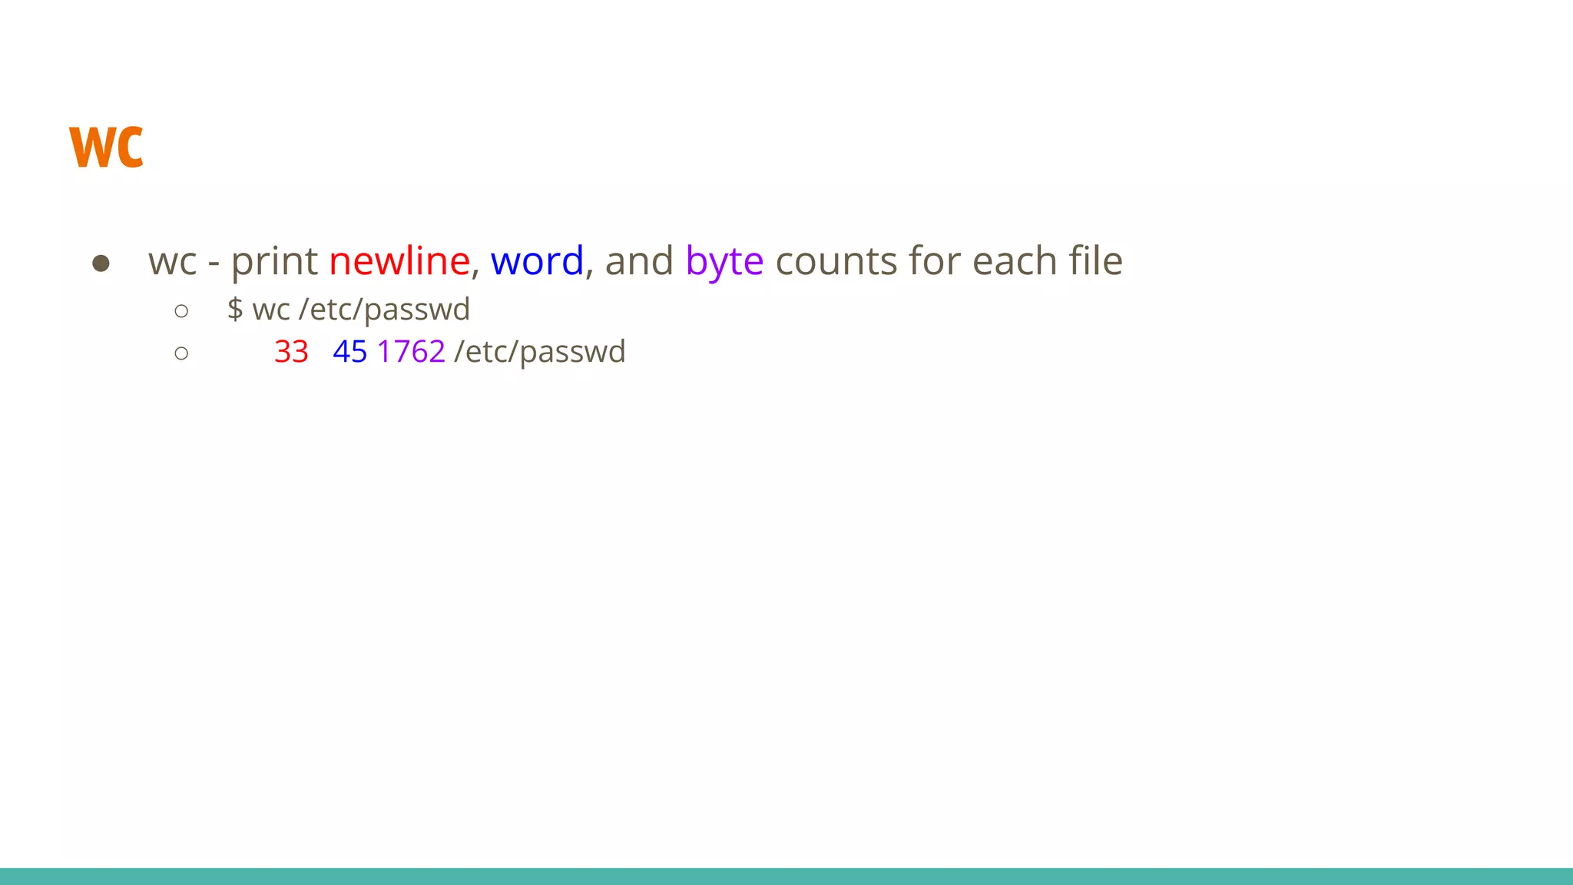1573x885 pixels.
Task: Click the purple number '1762'
Action: click(x=411, y=352)
